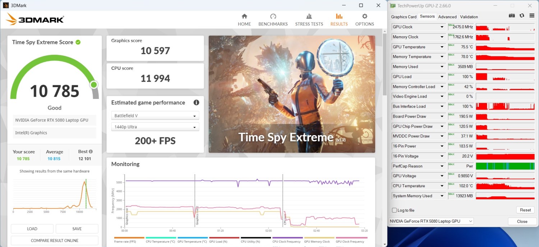The width and height of the screenshot is (539, 247).
Task: Expand the GPU Temperature sensor dropdown arrow
Action: point(442,47)
